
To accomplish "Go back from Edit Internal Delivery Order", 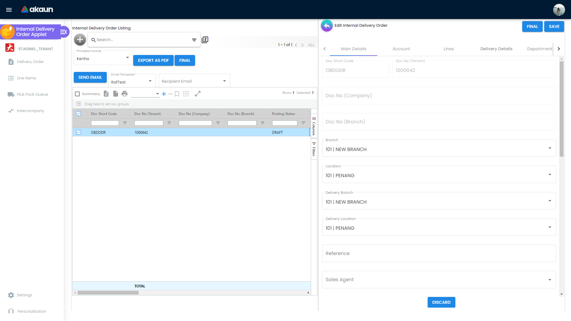I will pos(327,26).
